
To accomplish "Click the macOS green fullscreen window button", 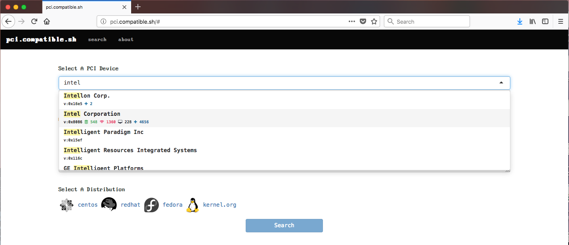I will tap(24, 7).
